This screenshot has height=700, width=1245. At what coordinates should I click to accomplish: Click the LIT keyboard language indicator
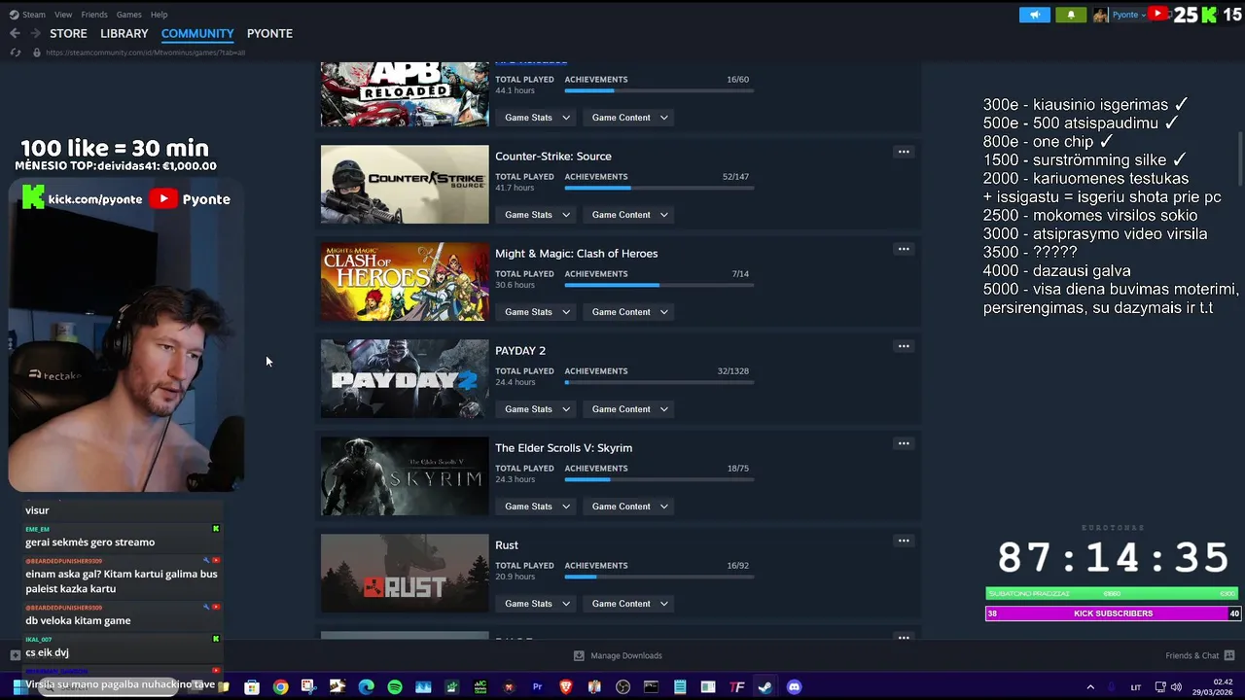click(1135, 687)
